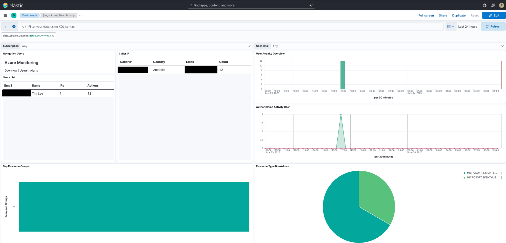506x243 pixels.
Task: Open the calendar quick date menu
Action: pos(451,27)
